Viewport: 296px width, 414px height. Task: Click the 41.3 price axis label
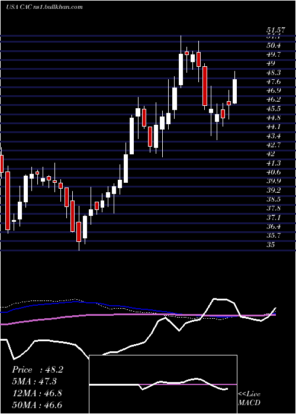point(274,163)
